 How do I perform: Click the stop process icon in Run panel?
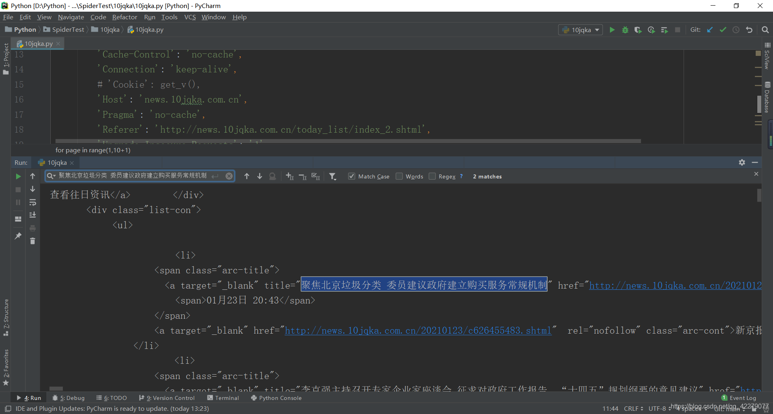pos(18,189)
